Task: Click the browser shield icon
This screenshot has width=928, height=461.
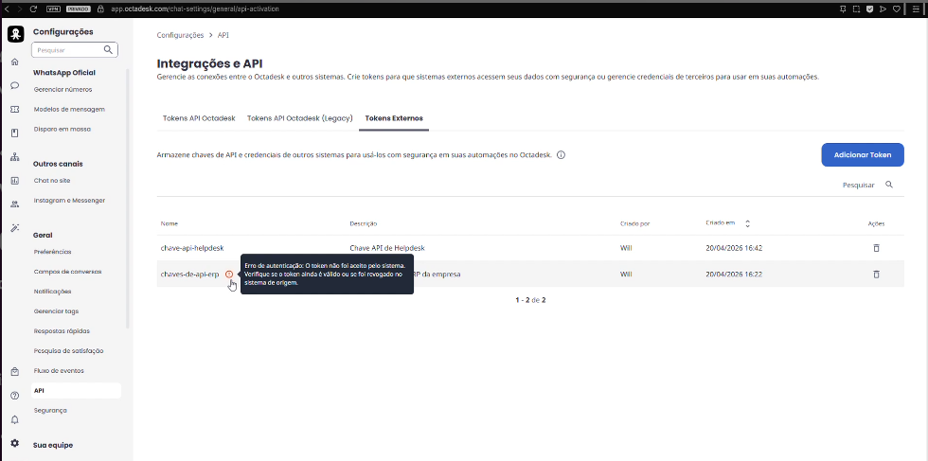Action: click(x=870, y=9)
